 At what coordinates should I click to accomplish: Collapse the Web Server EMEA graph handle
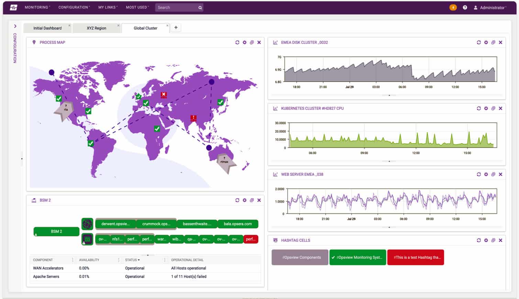pos(389,227)
